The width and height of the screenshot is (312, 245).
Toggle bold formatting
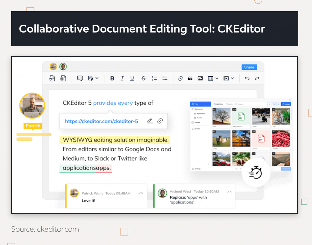112,78
